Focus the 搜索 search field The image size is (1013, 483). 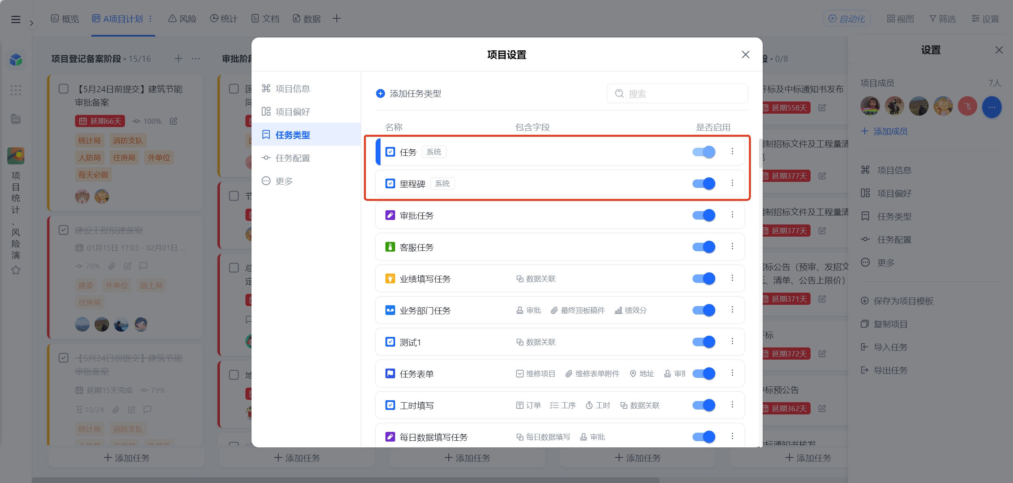point(677,94)
